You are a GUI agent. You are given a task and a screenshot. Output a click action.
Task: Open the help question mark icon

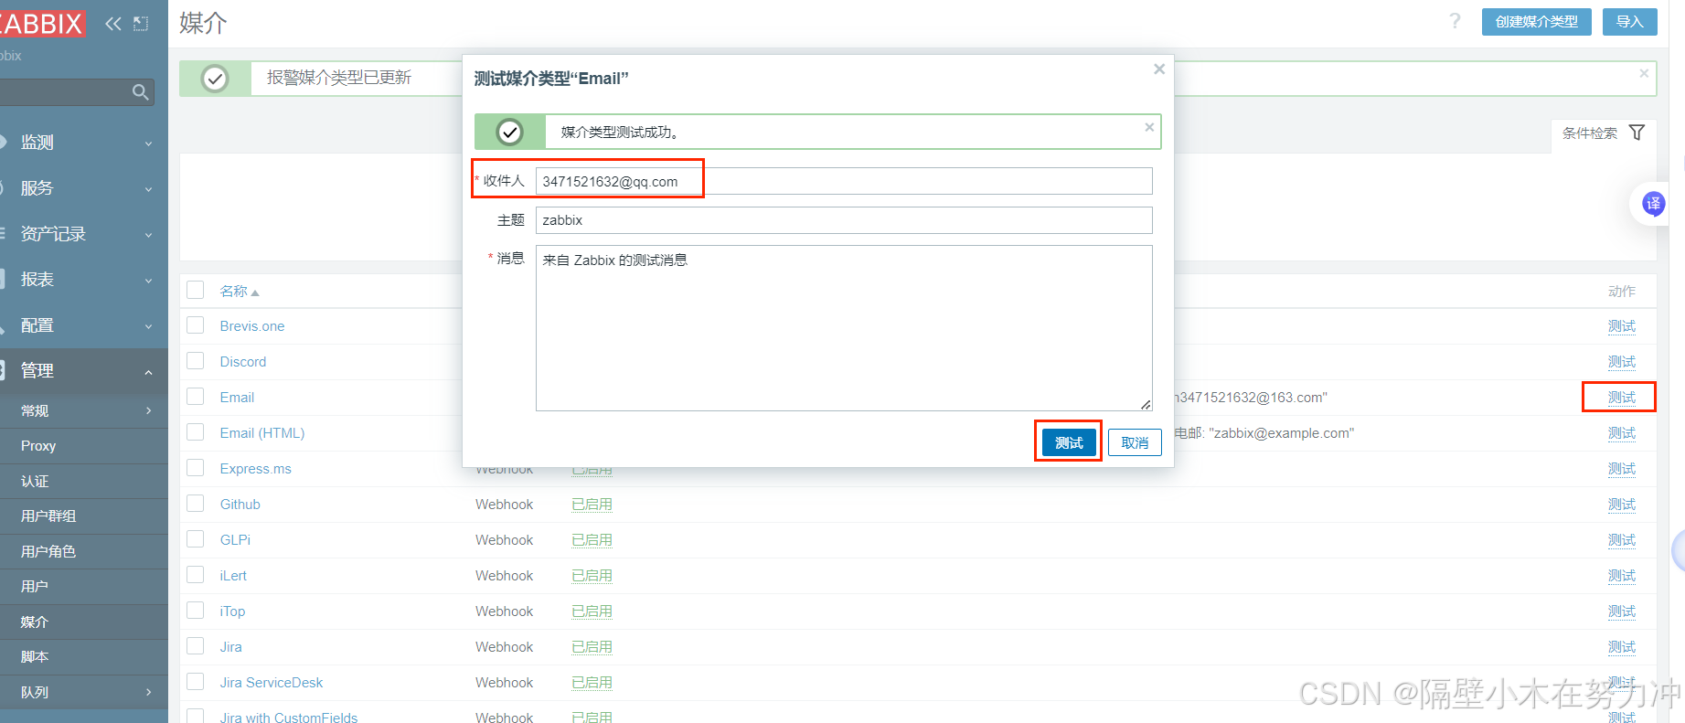click(x=1455, y=21)
